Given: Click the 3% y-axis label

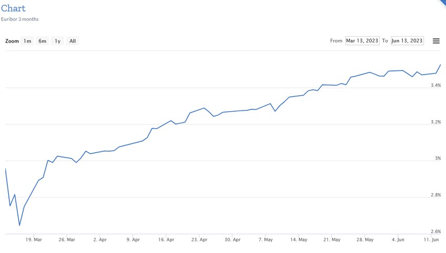Looking at the screenshot, I should pos(438,158).
